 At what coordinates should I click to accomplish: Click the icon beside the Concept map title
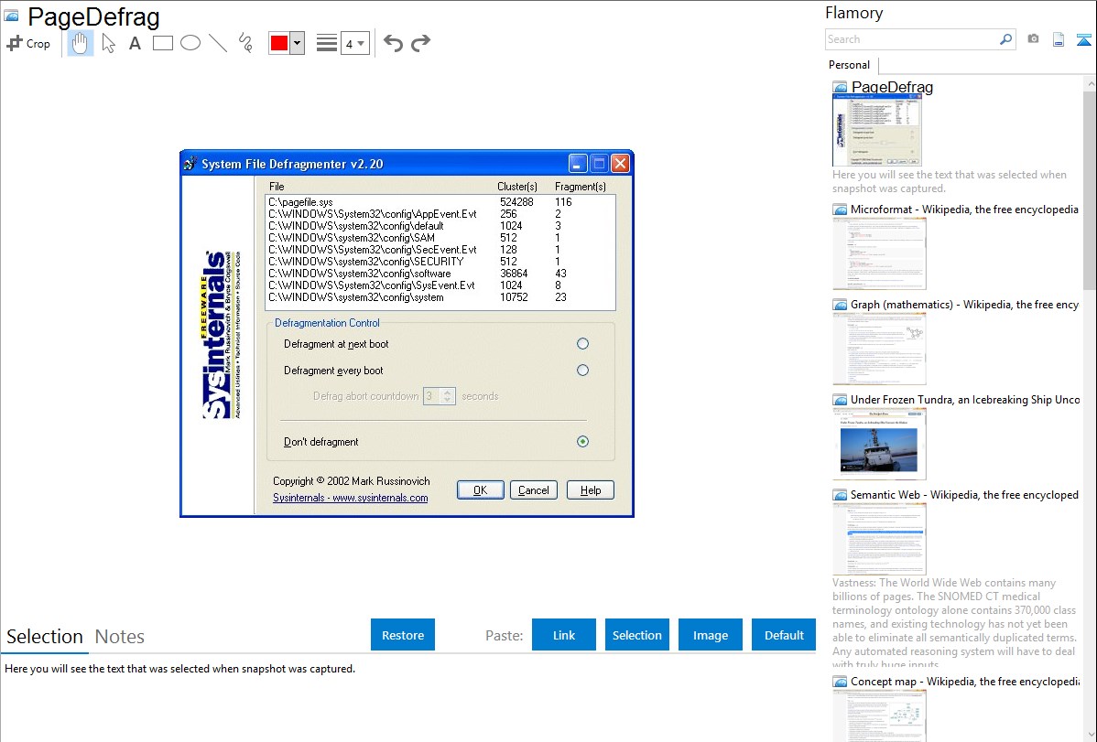coord(841,681)
